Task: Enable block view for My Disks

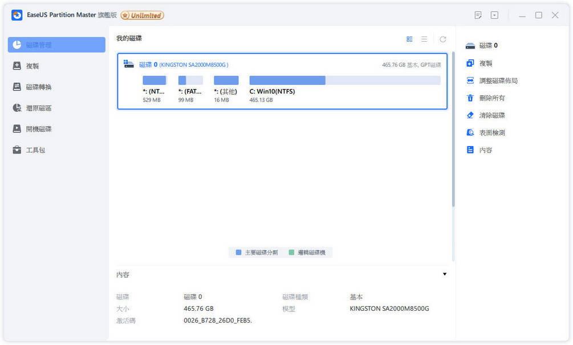Action: [x=409, y=39]
